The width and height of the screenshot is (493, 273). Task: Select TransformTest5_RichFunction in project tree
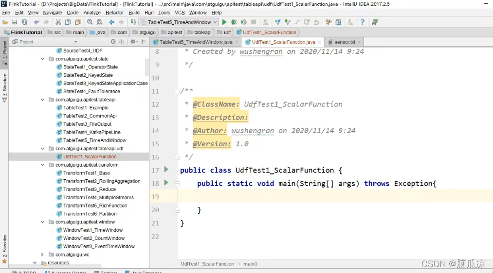coord(95,206)
